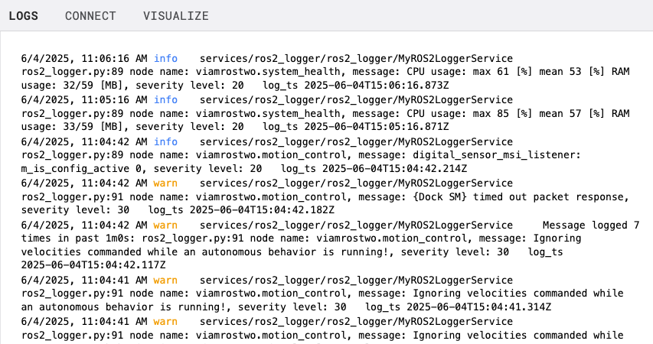This screenshot has width=653, height=344.
Task: Select log_ts 2025-06-04T15:04:42.214Z text
Action: 374,168
